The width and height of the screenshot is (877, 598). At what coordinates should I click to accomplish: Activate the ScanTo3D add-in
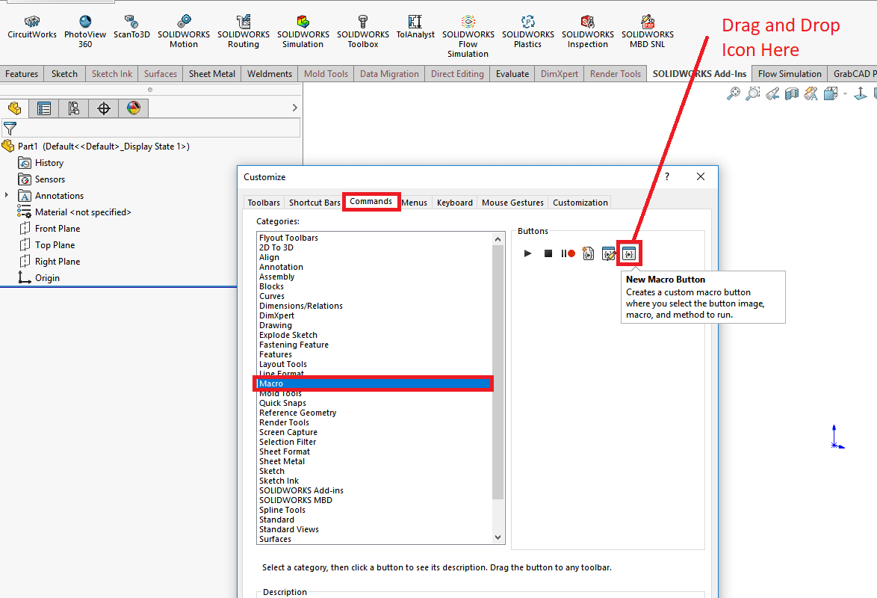(x=131, y=28)
